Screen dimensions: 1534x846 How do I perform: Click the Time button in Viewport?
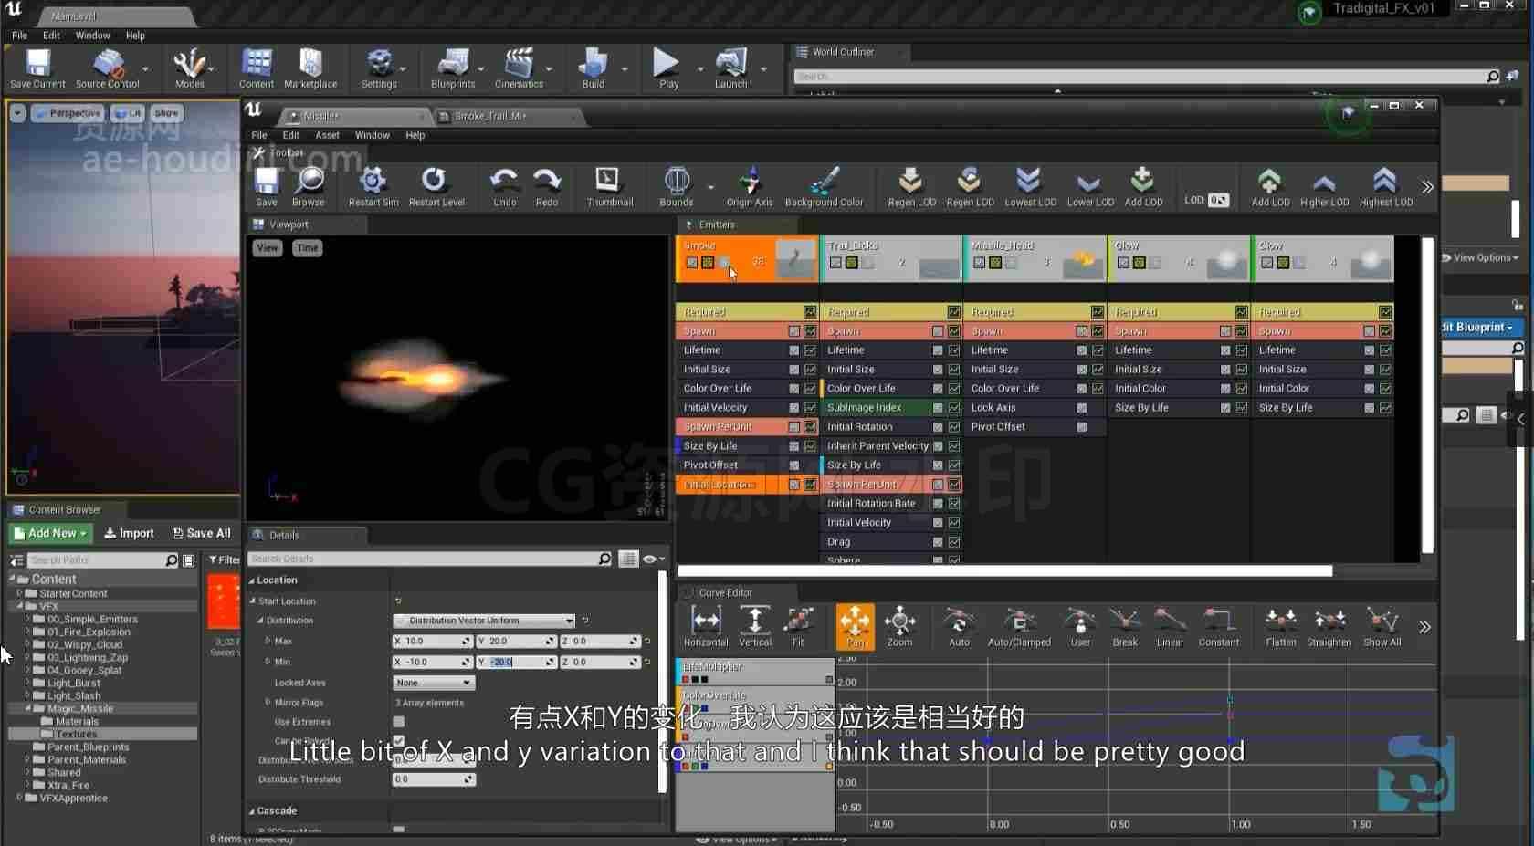[308, 248]
